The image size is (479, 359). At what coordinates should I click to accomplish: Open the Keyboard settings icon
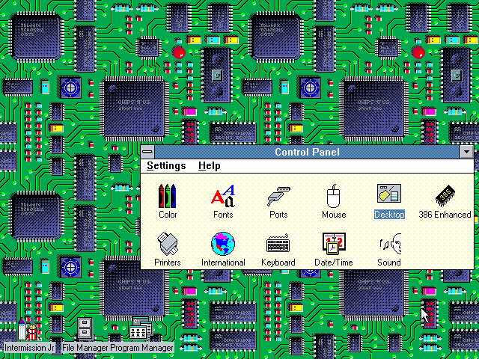pyautogui.click(x=278, y=244)
